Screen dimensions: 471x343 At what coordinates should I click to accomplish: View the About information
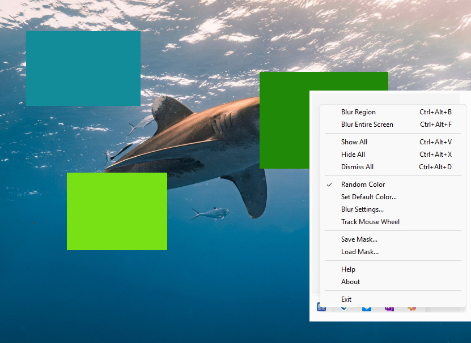[350, 281]
